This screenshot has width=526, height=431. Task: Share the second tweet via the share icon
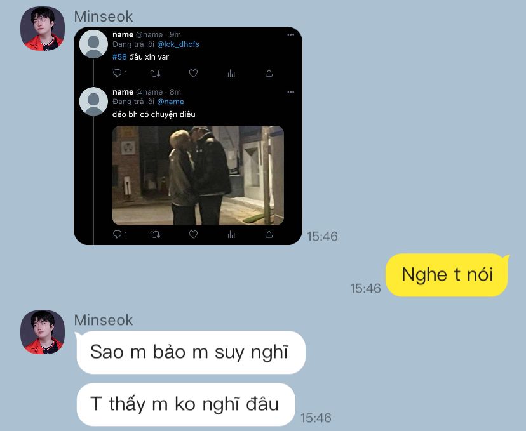tap(269, 234)
